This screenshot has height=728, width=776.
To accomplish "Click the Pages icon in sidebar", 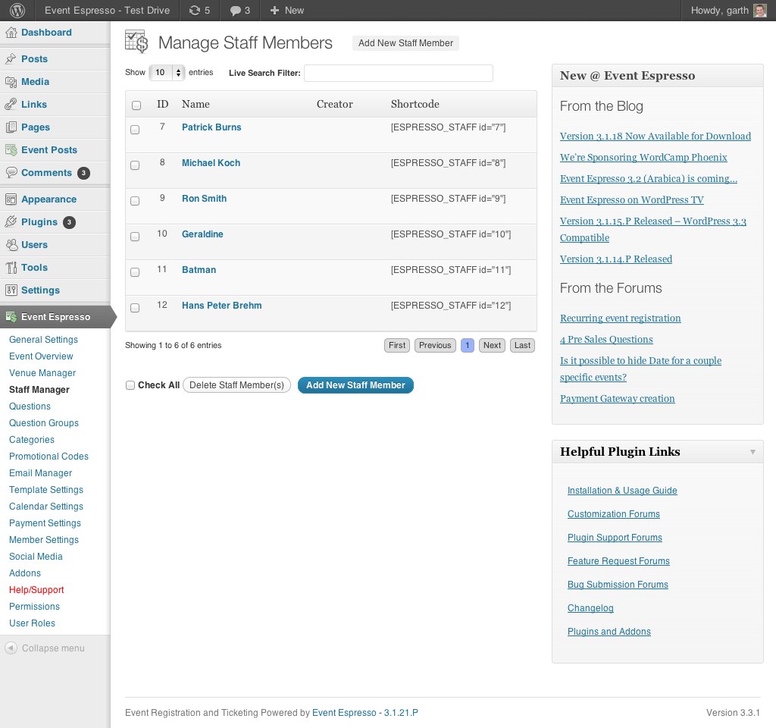I will coord(11,127).
